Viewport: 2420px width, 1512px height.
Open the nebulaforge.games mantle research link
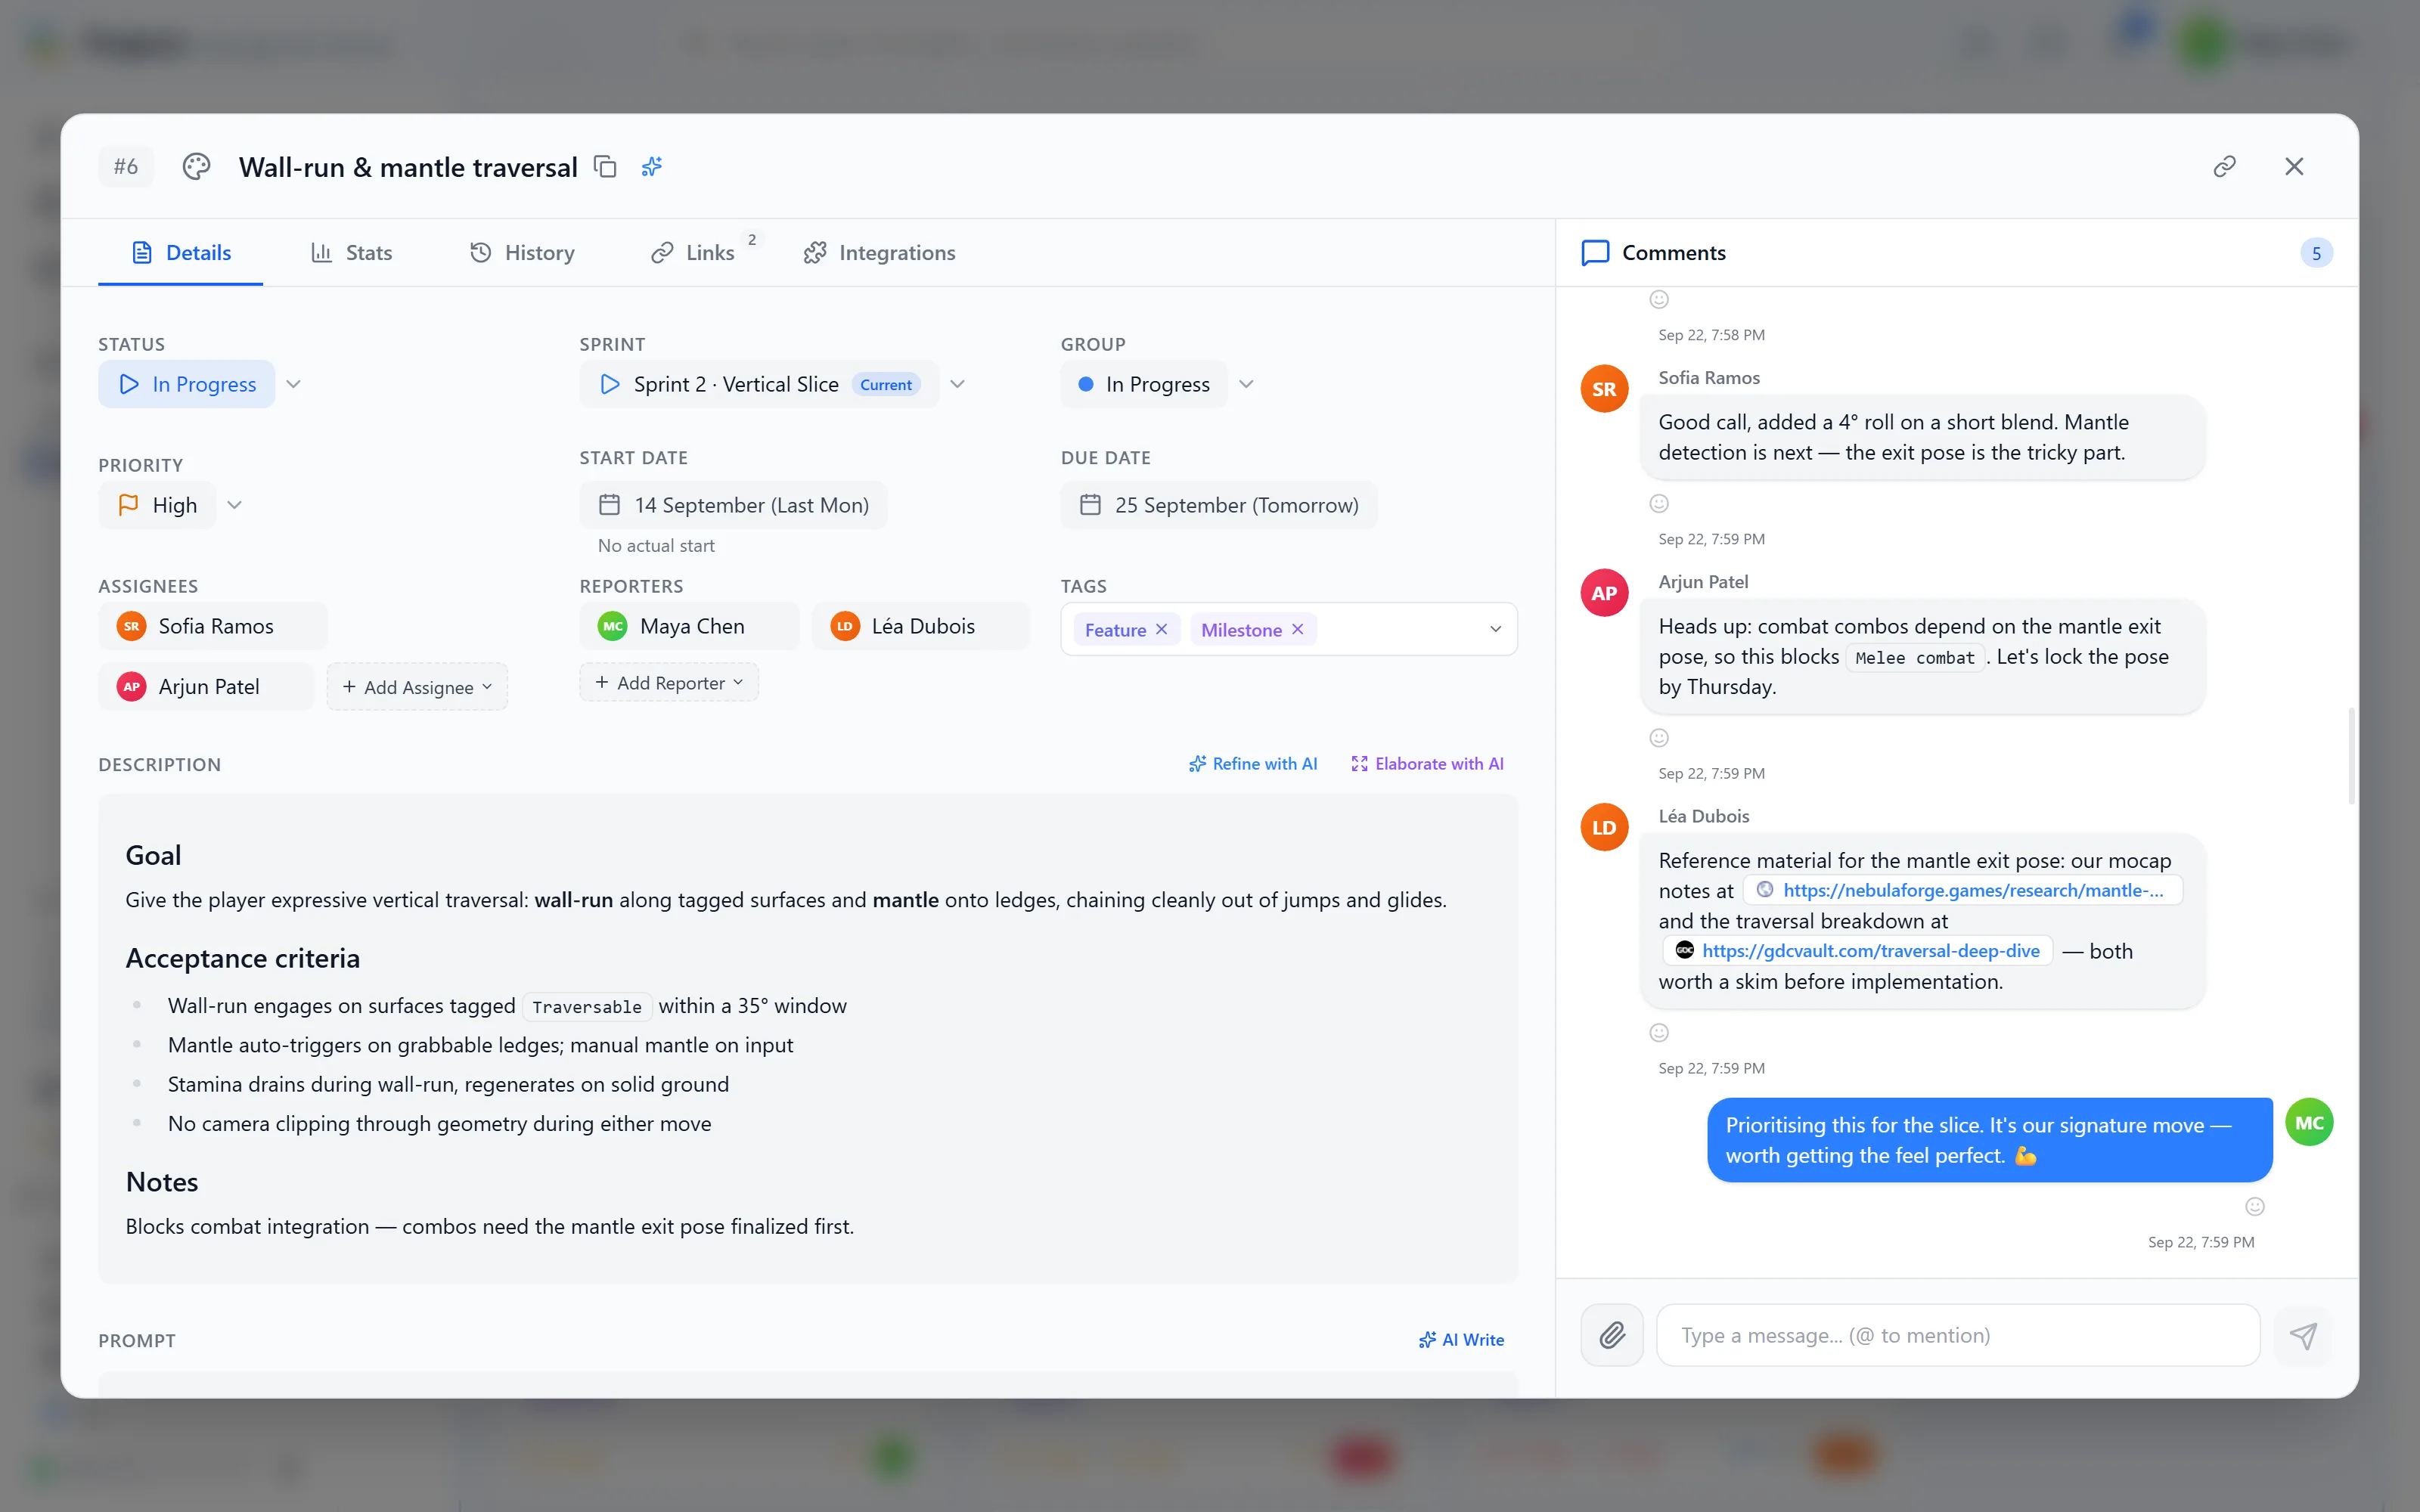[x=1963, y=890]
